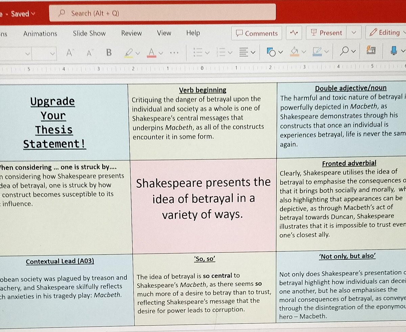Click the central pink 'Shakespeare presents the idea' text
The height and width of the screenshot is (332, 406).
coord(203,199)
